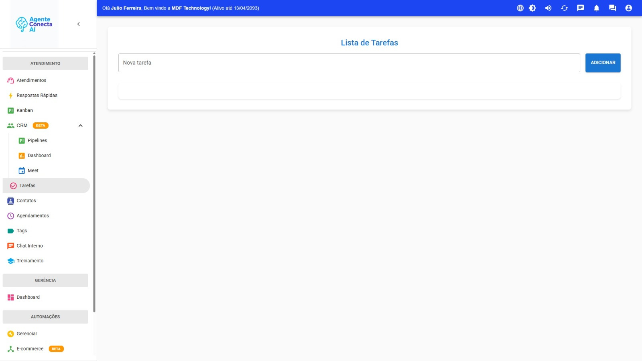Click the Atendimentos headset icon
The width and height of the screenshot is (642, 361).
(11, 81)
